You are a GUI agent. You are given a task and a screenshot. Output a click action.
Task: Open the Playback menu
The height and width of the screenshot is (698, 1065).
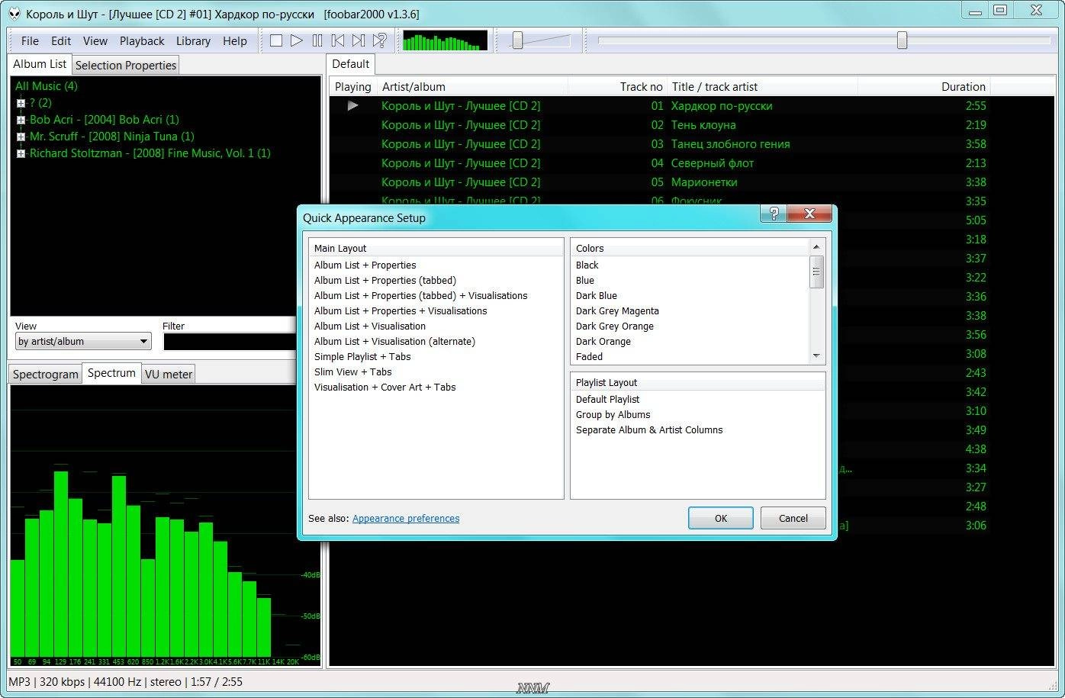(142, 41)
